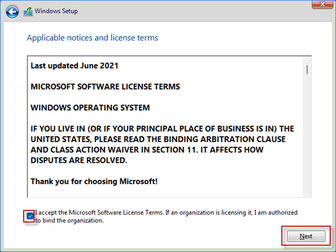This screenshot has width=336, height=252.
Task: Click the "Applicable notices and license terms" heading
Action: [x=93, y=37]
